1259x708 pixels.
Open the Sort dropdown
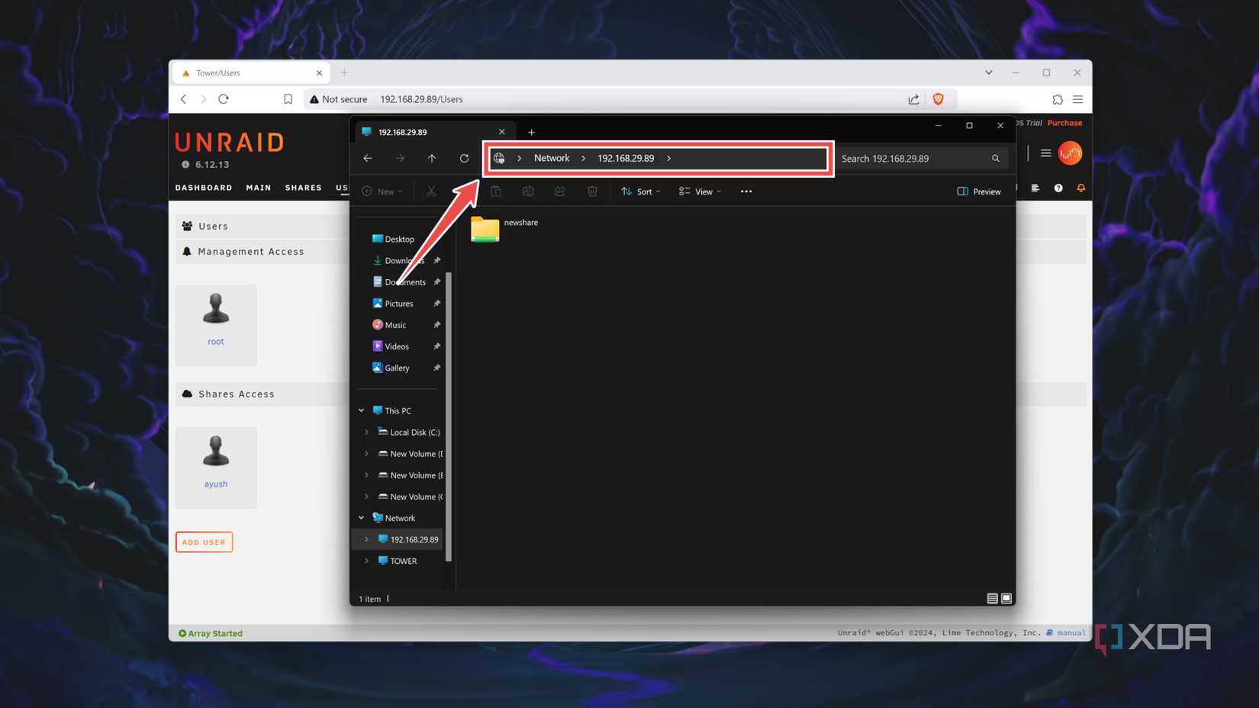641,191
